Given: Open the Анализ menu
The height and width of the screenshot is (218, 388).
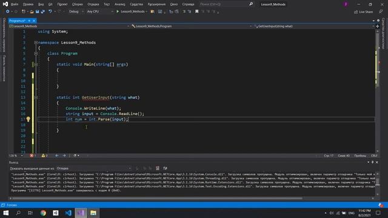Looking at the screenshot, I should click(120, 4).
